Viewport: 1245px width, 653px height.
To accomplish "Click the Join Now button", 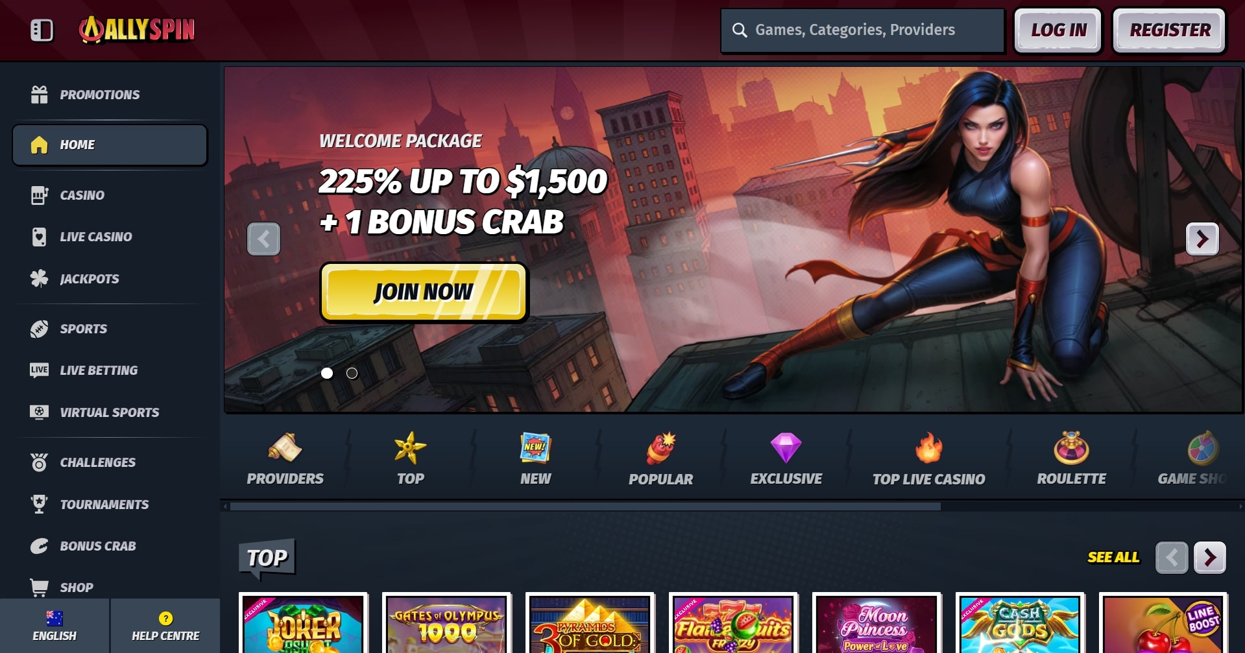I will (x=424, y=292).
